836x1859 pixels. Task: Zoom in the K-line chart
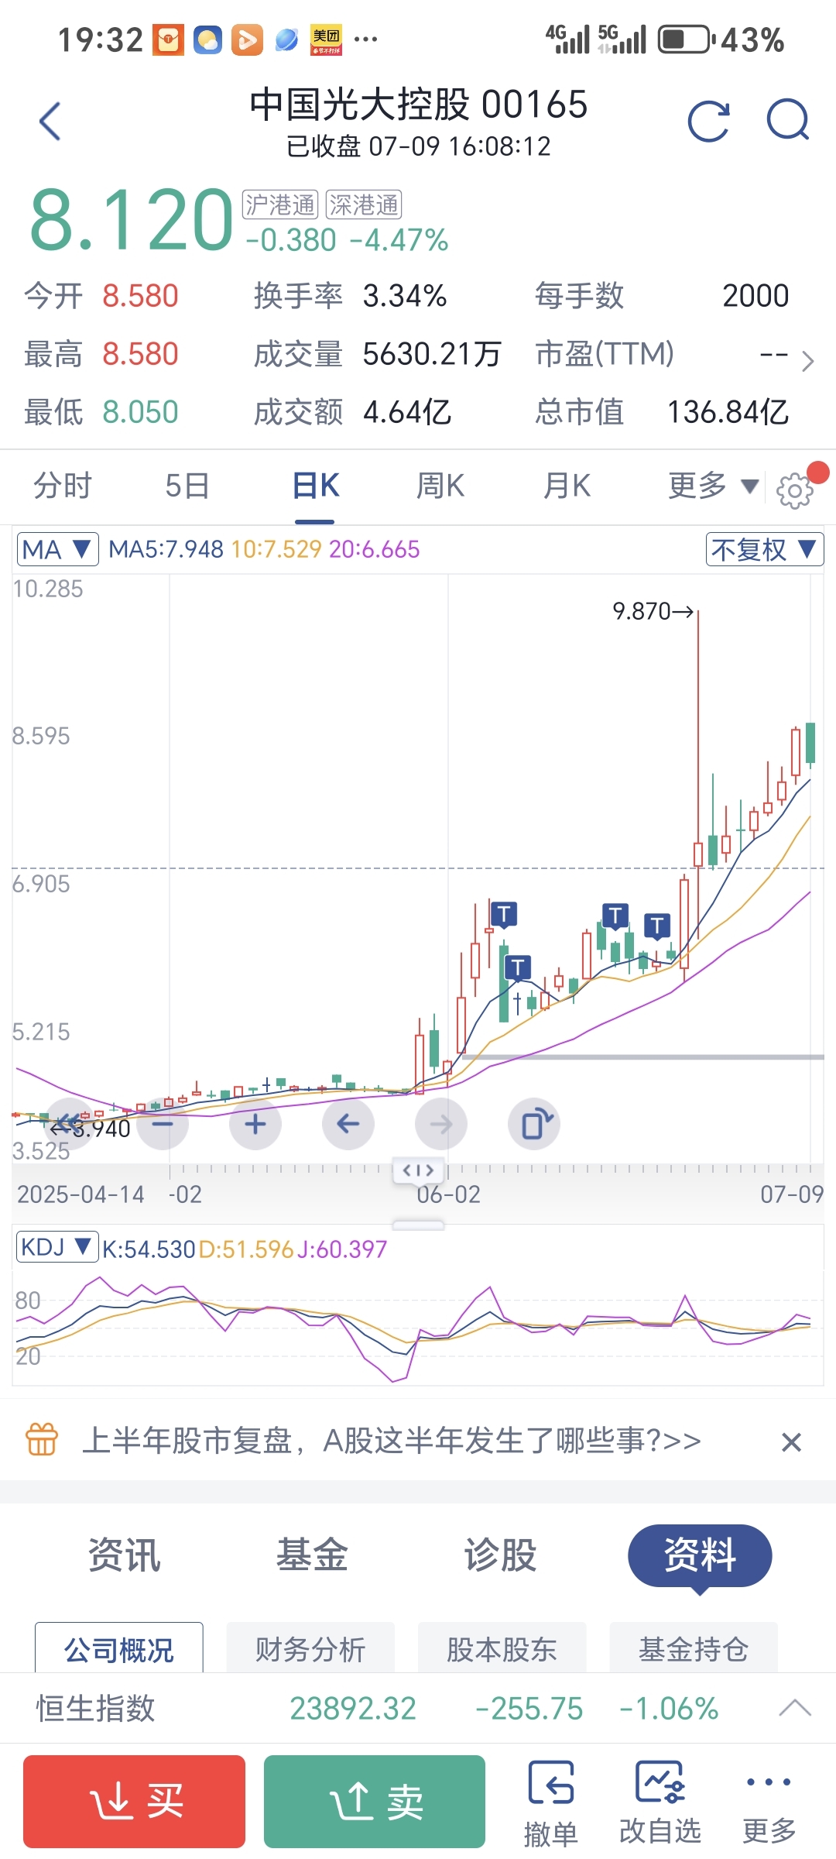[x=255, y=1124]
